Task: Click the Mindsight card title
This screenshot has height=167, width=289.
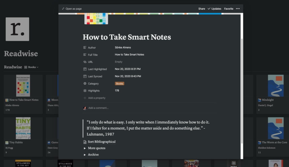Action: (268, 100)
